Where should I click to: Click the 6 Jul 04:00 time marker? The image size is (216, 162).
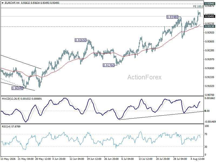pos(127,159)
